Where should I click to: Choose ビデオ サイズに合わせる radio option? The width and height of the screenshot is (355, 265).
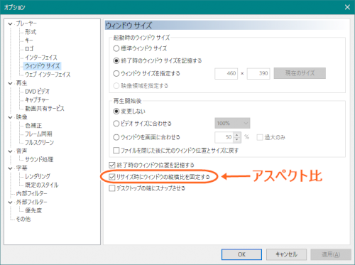tap(116, 124)
